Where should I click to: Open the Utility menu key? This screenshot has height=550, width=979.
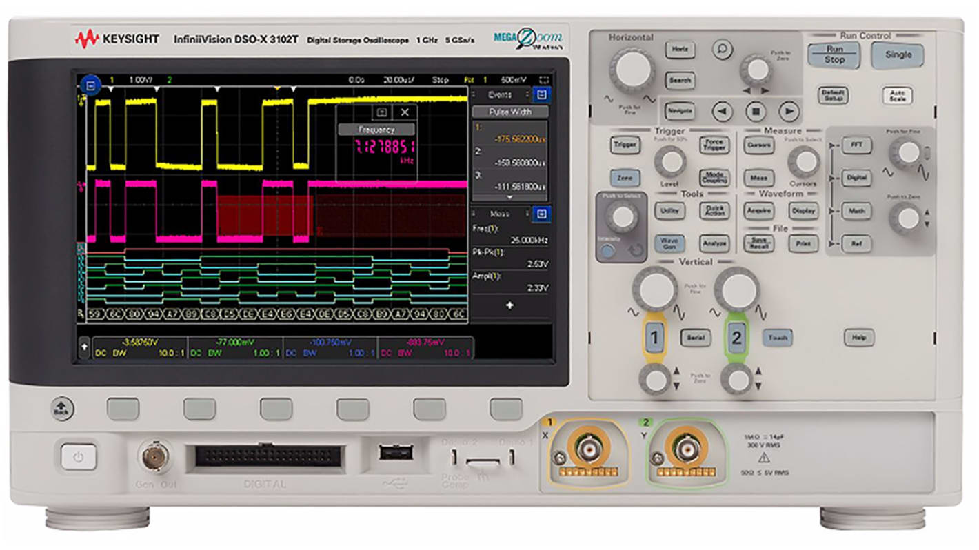point(669,211)
